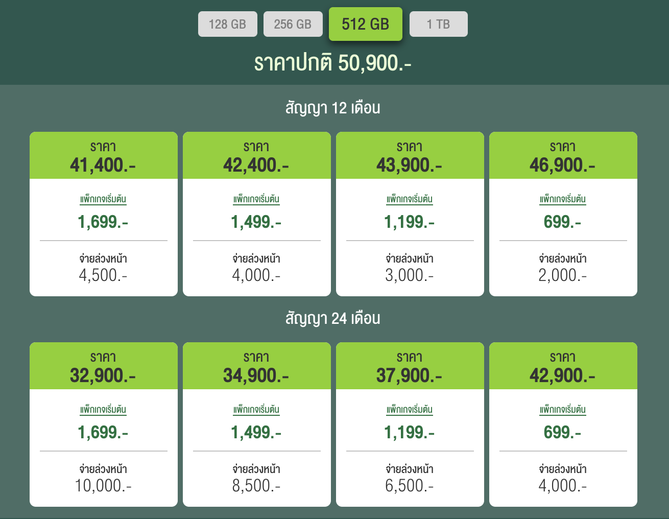
Task: Click the 10,000.- advance payment amount
Action: tap(103, 485)
